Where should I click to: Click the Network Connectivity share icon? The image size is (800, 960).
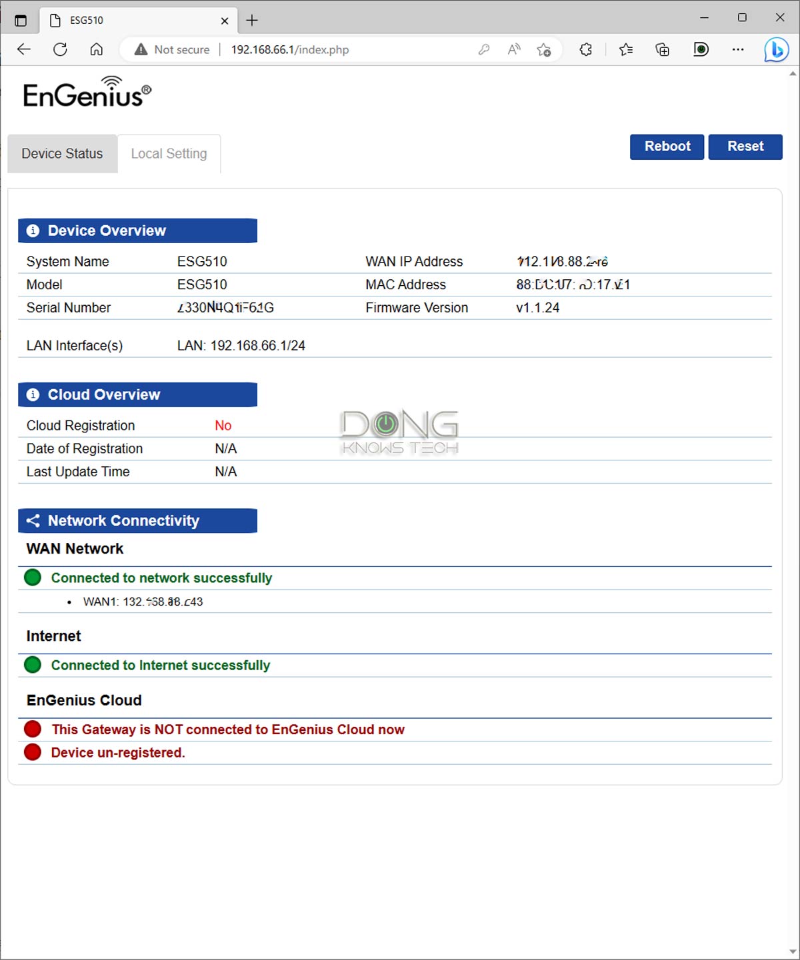33,521
